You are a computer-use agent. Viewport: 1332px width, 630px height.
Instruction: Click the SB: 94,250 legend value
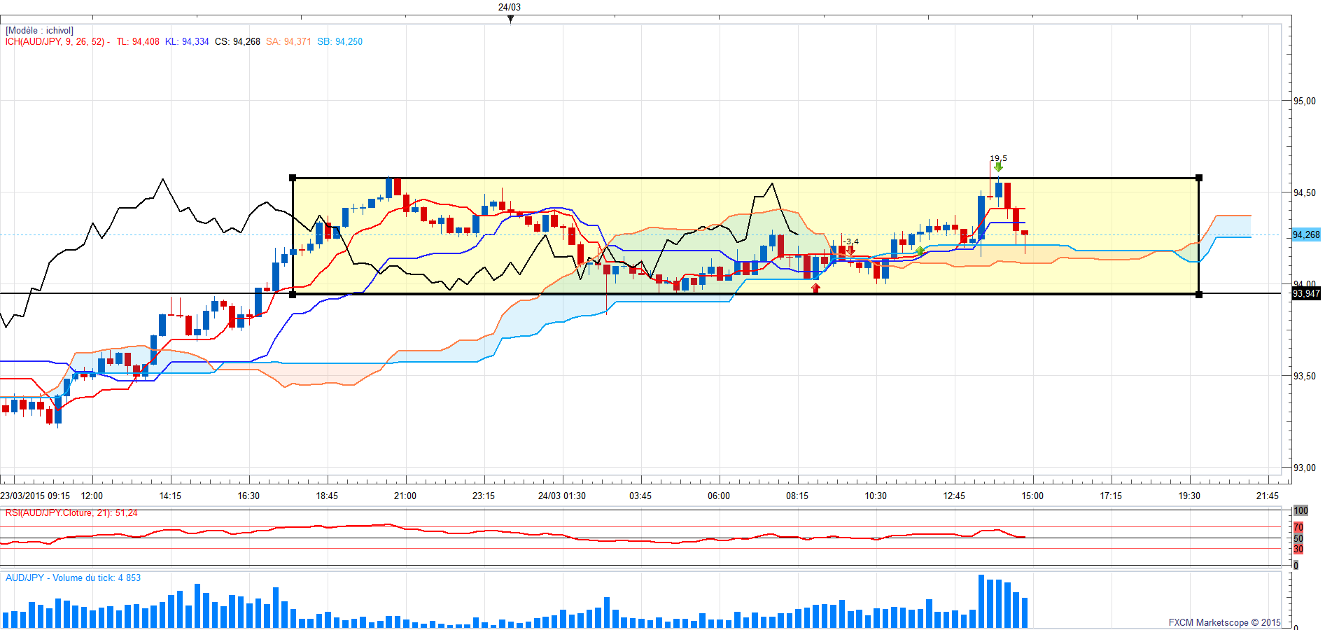tap(339, 42)
